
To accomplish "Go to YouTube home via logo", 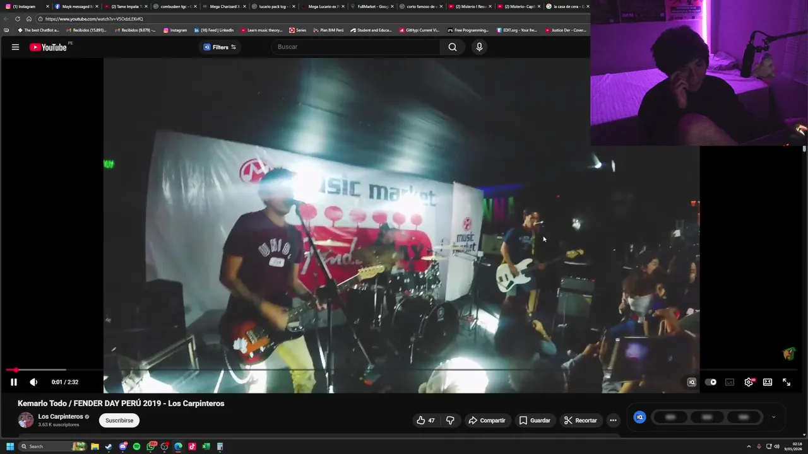I will coord(48,47).
